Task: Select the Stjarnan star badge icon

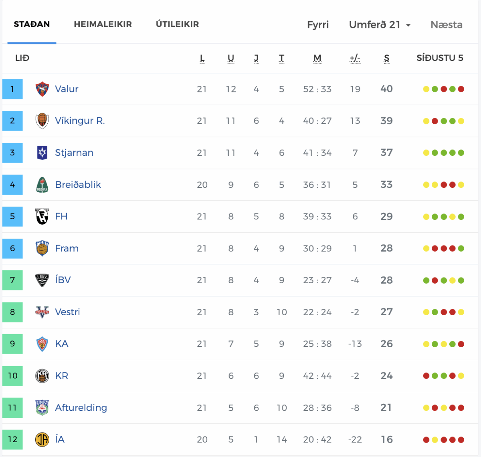Action: tap(42, 153)
